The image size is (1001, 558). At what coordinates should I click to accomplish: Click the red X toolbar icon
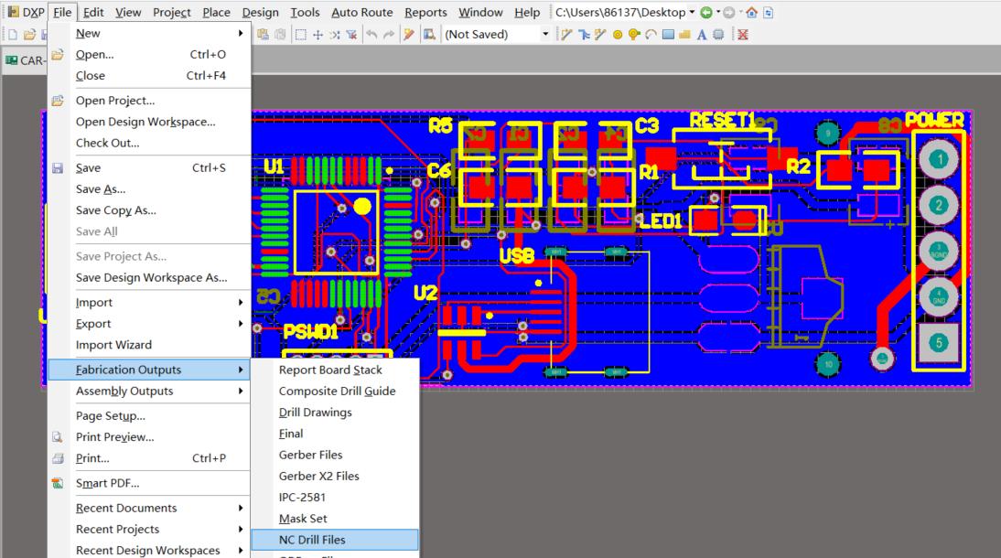click(x=742, y=35)
